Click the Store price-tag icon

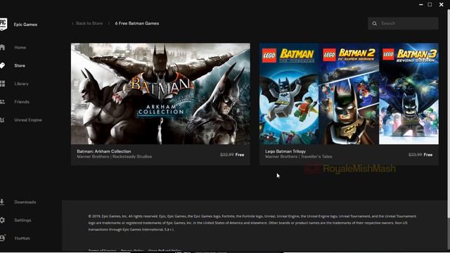click(x=2, y=65)
